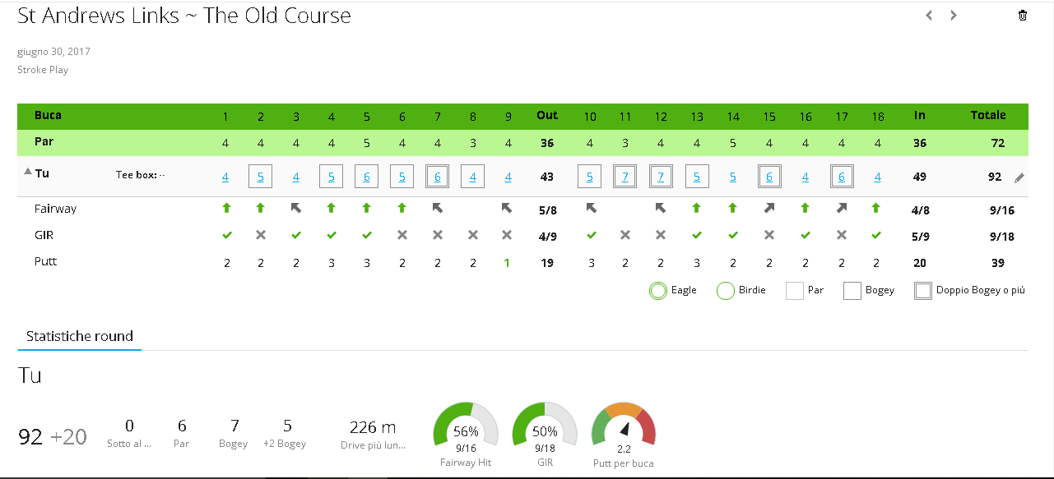
Task: Click hole 3 fairway missed-left arrow
Action: pyautogui.click(x=296, y=209)
